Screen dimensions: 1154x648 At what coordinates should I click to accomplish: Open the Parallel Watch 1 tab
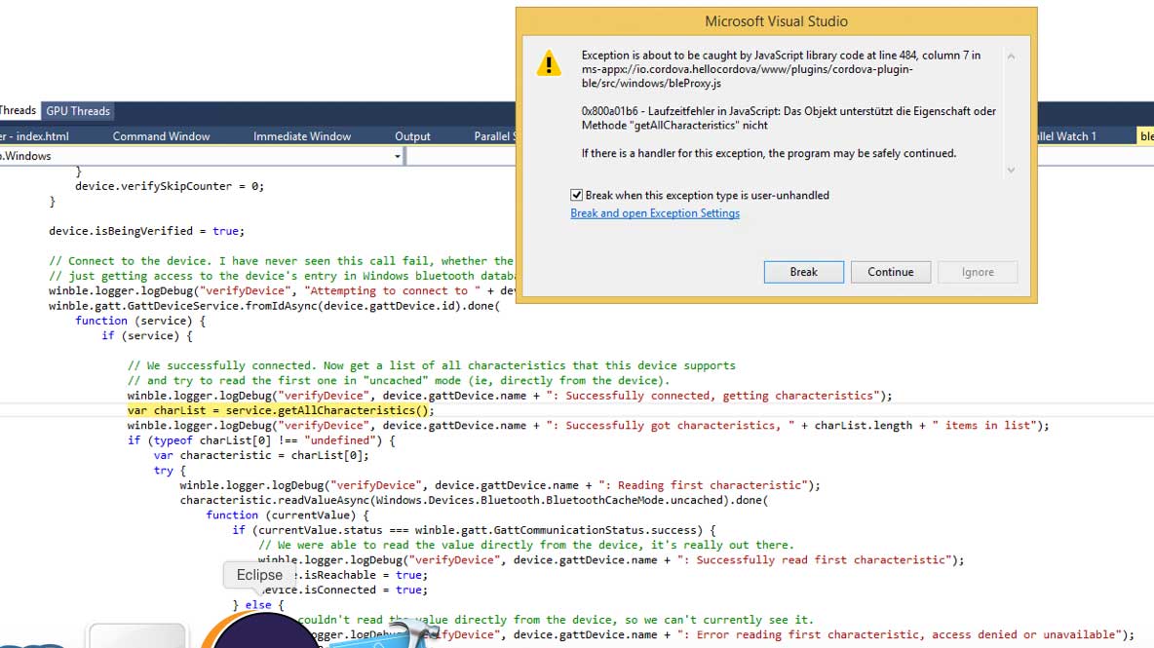(1067, 136)
